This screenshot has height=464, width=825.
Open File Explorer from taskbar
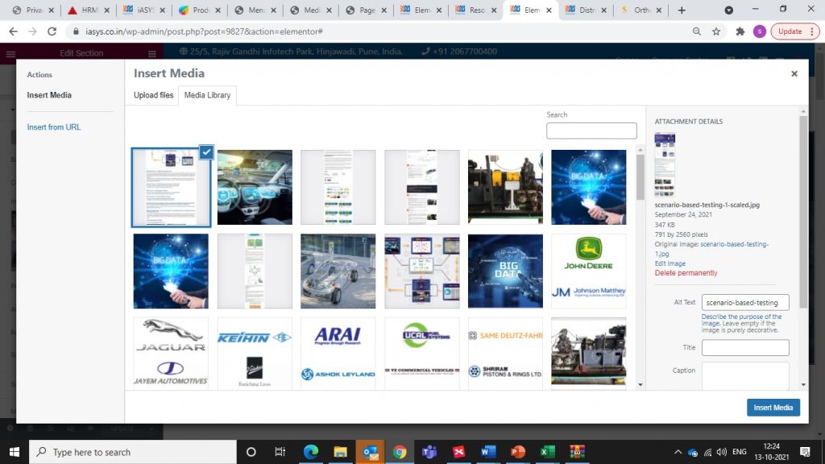coord(341,452)
